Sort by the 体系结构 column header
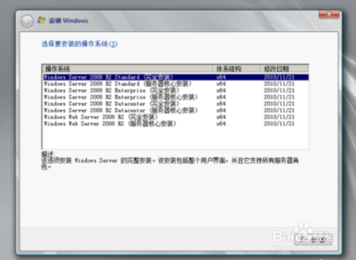Viewport: 356px width, 260px height. [236, 69]
